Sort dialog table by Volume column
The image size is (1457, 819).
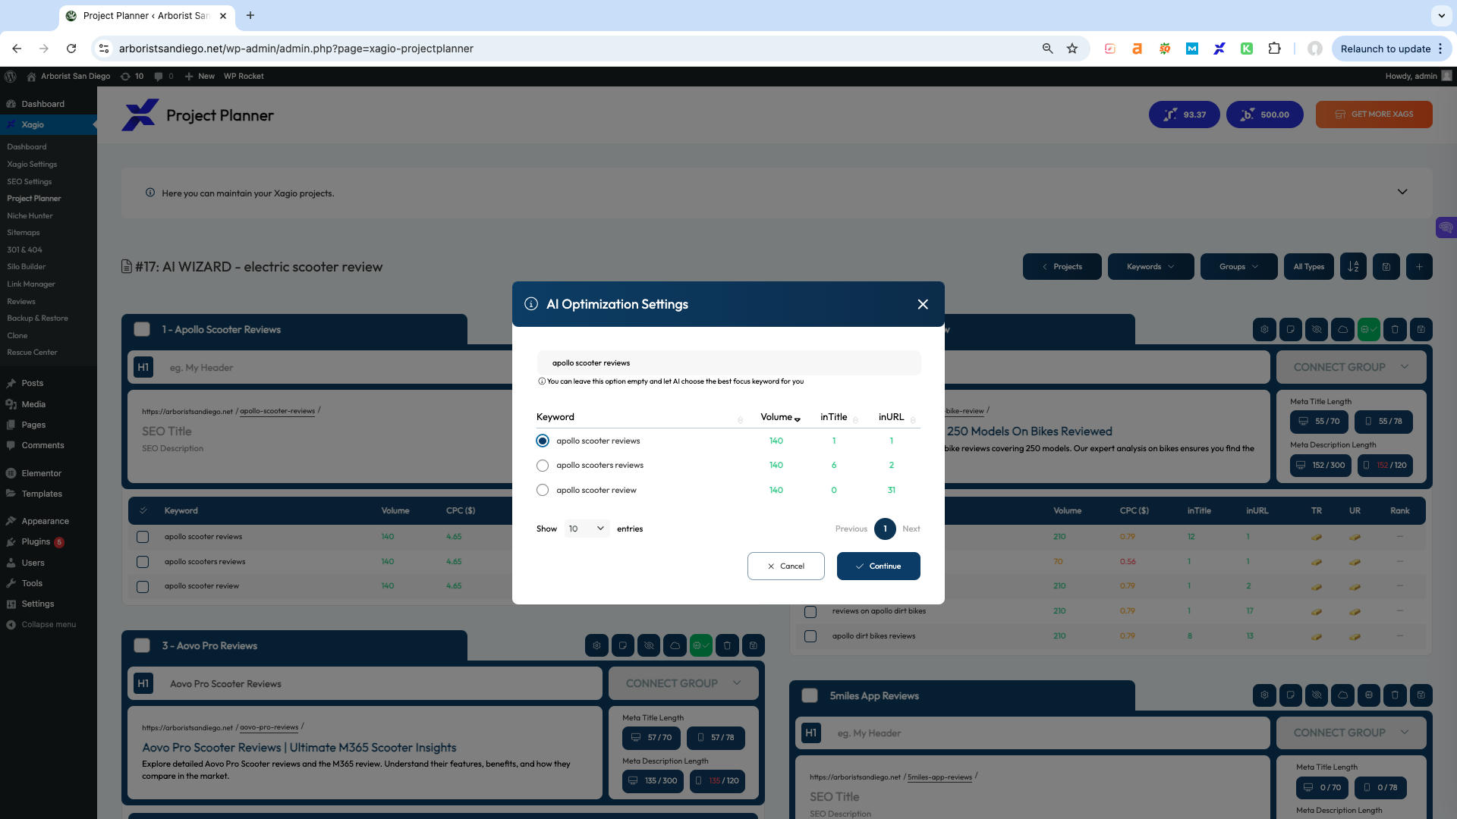pos(780,417)
